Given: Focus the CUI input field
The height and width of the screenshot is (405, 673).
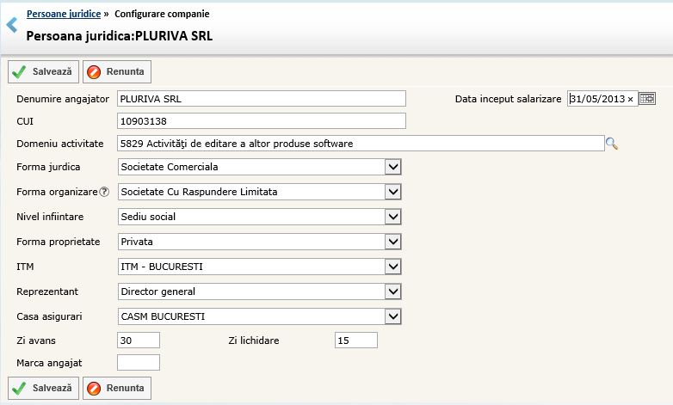Looking at the screenshot, I should click(x=260, y=120).
